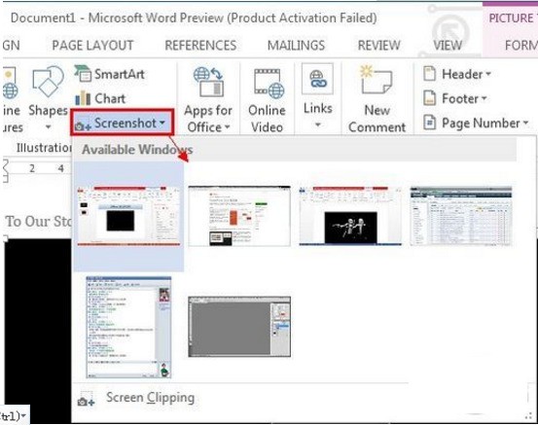538x425 pixels.
Task: Insert a Chart
Action: tap(100, 98)
